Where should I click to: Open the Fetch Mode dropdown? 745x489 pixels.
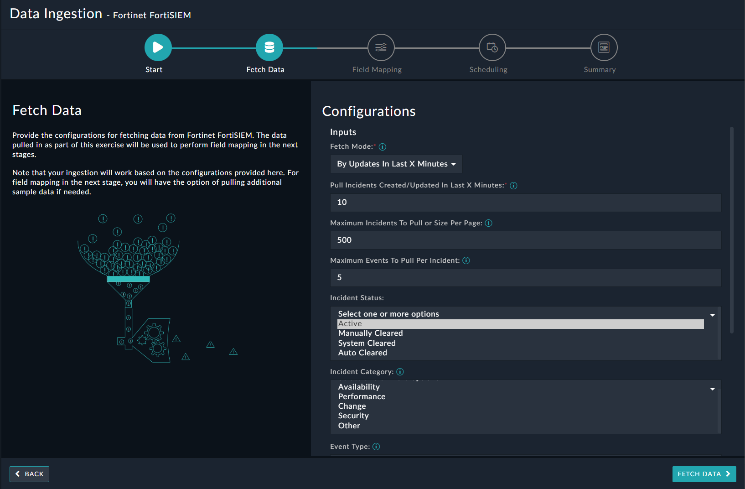tap(396, 164)
